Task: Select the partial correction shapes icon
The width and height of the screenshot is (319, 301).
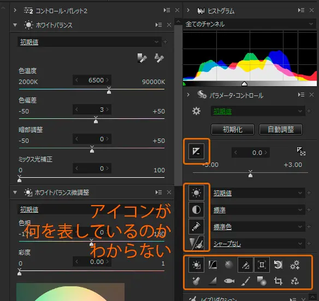Action: 262,281
